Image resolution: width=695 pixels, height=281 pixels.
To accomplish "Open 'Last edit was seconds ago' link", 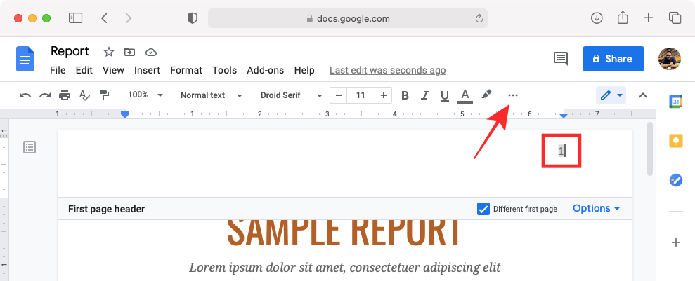I will pyautogui.click(x=387, y=70).
